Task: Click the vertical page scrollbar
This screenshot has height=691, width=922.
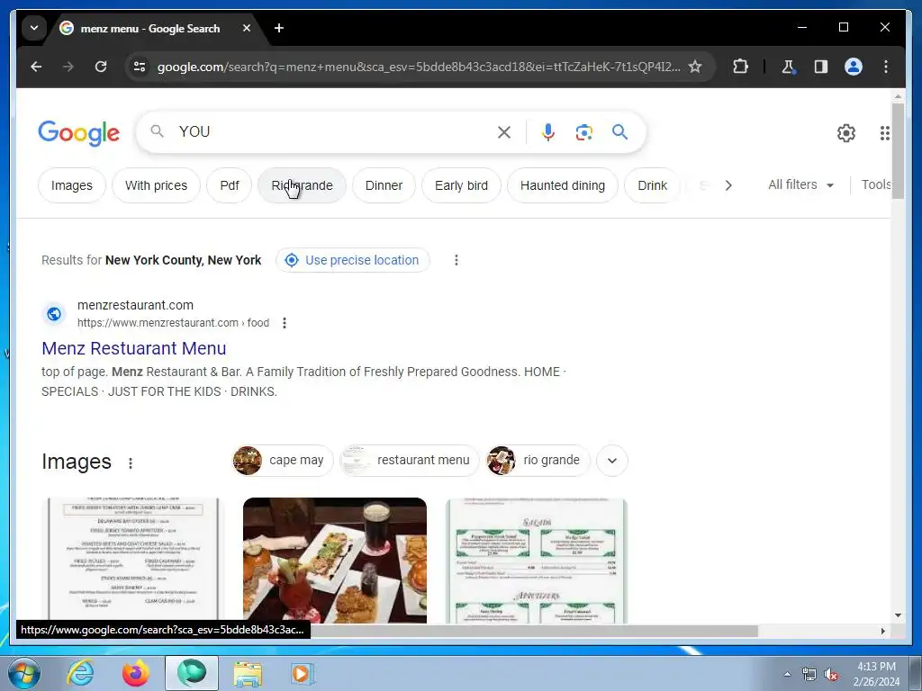Action: coord(898,151)
